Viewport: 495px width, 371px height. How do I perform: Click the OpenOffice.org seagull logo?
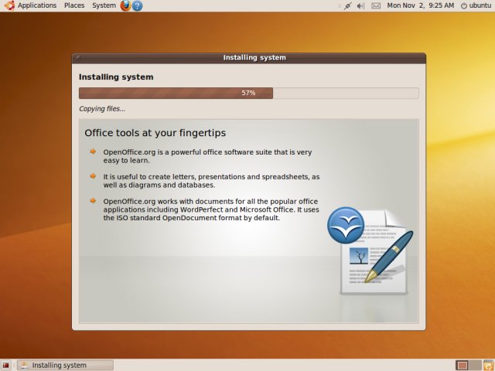point(346,225)
